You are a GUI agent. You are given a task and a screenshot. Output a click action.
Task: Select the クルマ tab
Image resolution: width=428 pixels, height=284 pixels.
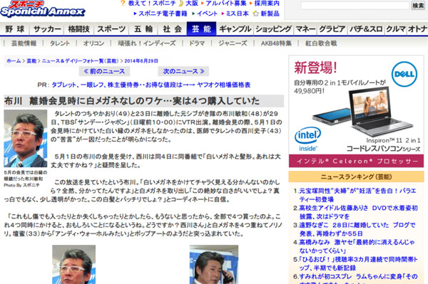point(395,29)
